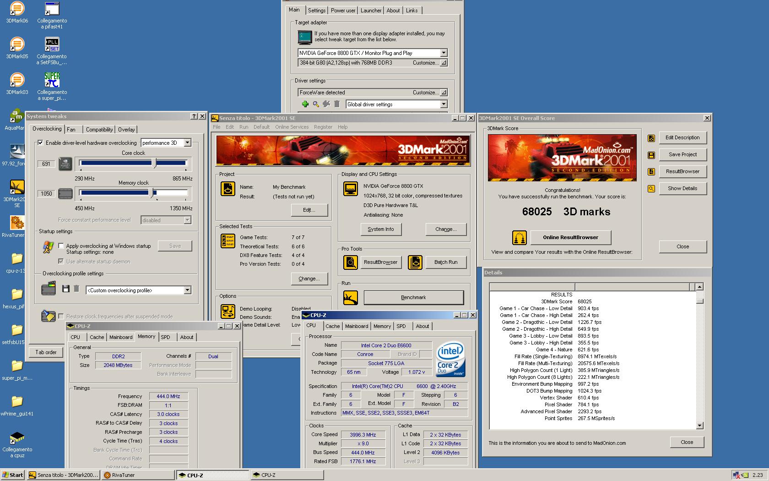Switch to the Mainboard tab in the CPU-Z CPU window
Screen dimensions: 769x481
[357, 326]
